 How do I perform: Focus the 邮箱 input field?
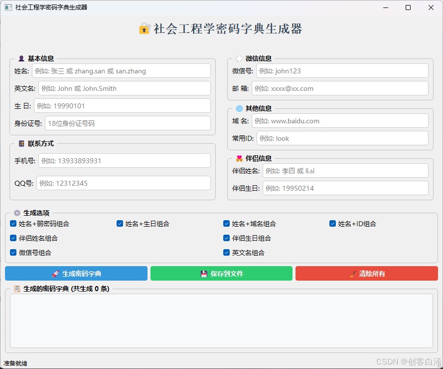[340, 88]
